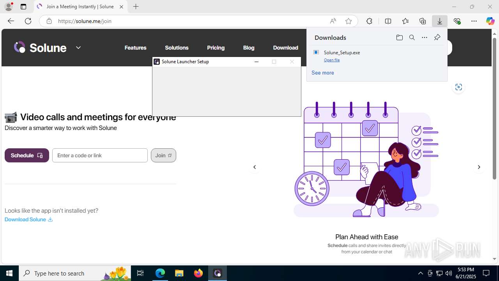Go to the Pricing page
499x281 pixels.
(216, 48)
